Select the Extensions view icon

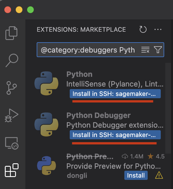[12, 170]
